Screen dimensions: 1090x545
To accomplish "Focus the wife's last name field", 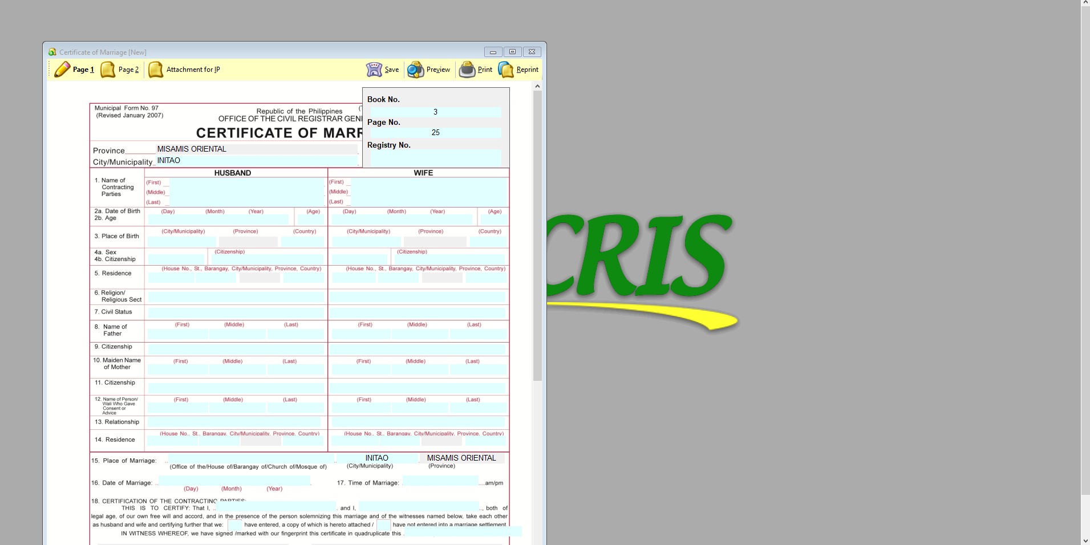I will pyautogui.click(x=428, y=202).
